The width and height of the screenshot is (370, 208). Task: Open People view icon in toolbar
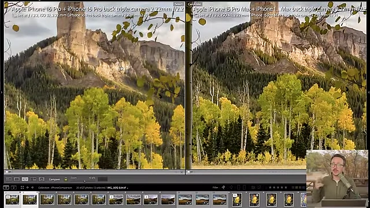(x=42, y=179)
